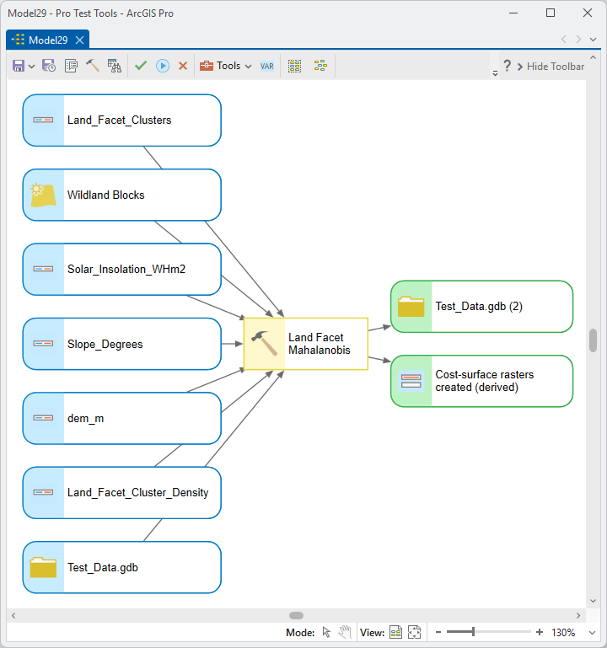Switch to Pan mode hand
Viewport: 607px width, 648px height.
tap(345, 632)
